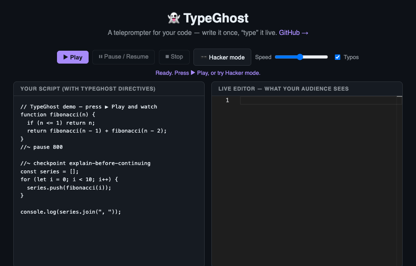
Task: Click line number 1 gutter
Action: click(227, 101)
